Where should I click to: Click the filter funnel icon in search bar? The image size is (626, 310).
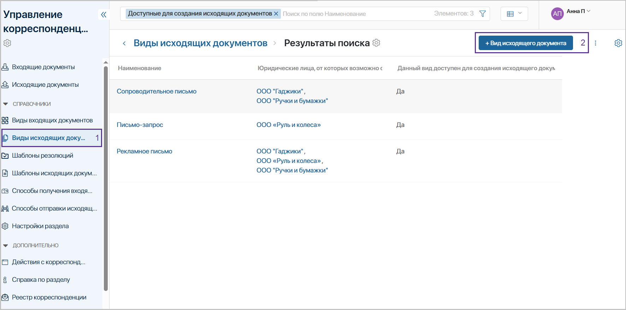482,14
